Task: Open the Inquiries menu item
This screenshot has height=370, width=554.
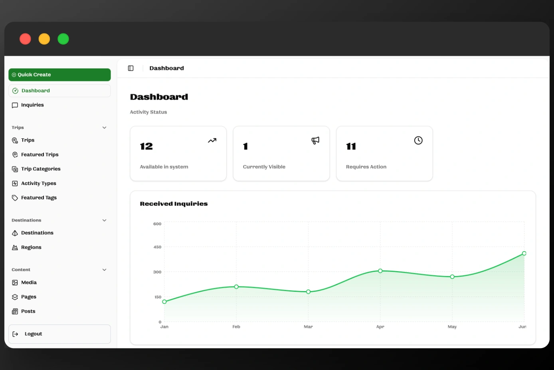Action: click(x=59, y=105)
